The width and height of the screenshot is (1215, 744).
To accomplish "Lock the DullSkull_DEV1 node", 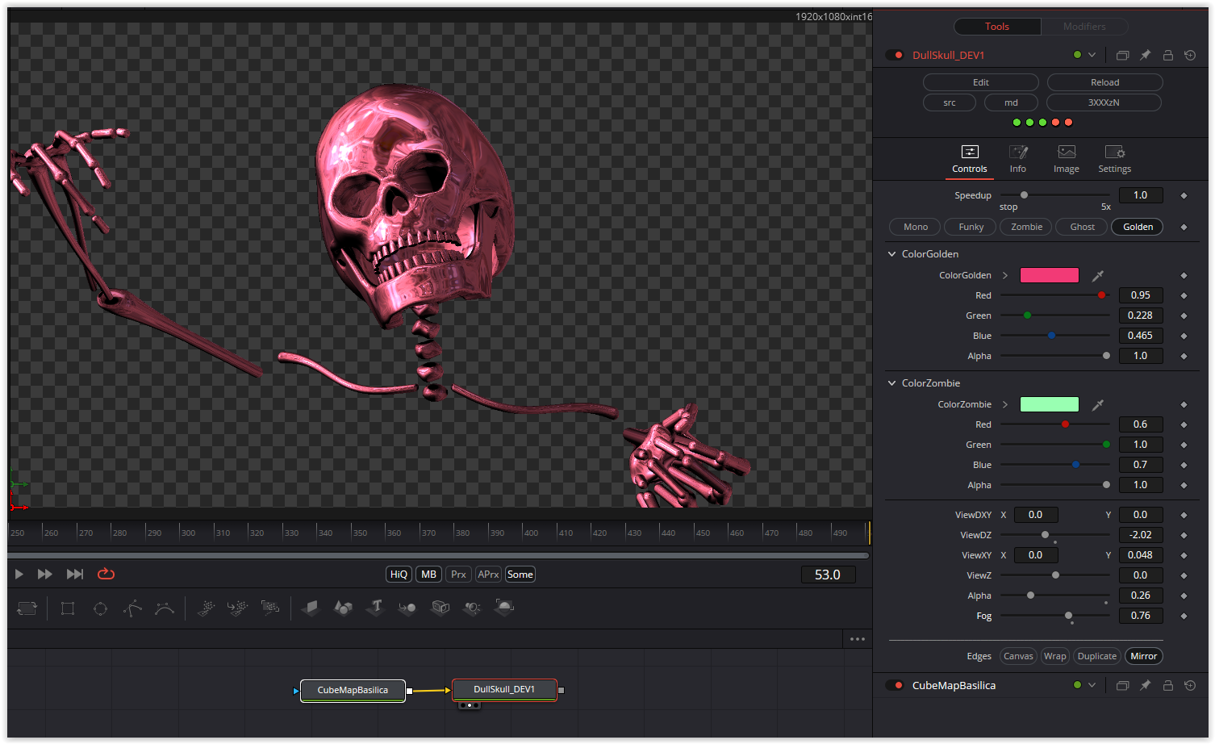I will click(x=1167, y=55).
